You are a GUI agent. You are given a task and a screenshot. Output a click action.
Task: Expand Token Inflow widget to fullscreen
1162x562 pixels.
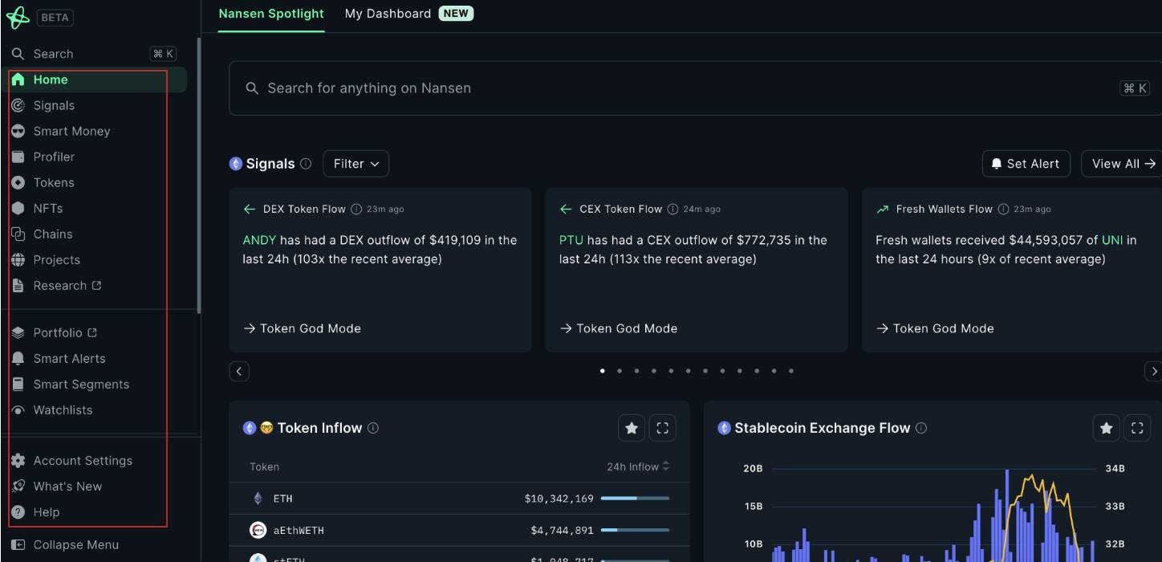click(662, 429)
